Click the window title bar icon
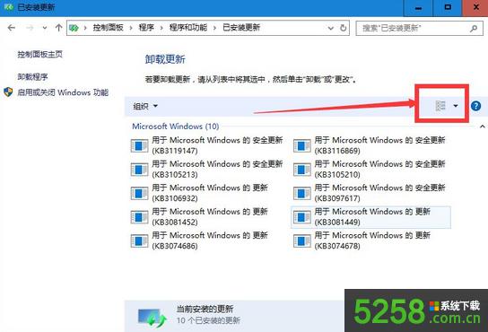Screen dimensions: 488x332 click(8, 7)
